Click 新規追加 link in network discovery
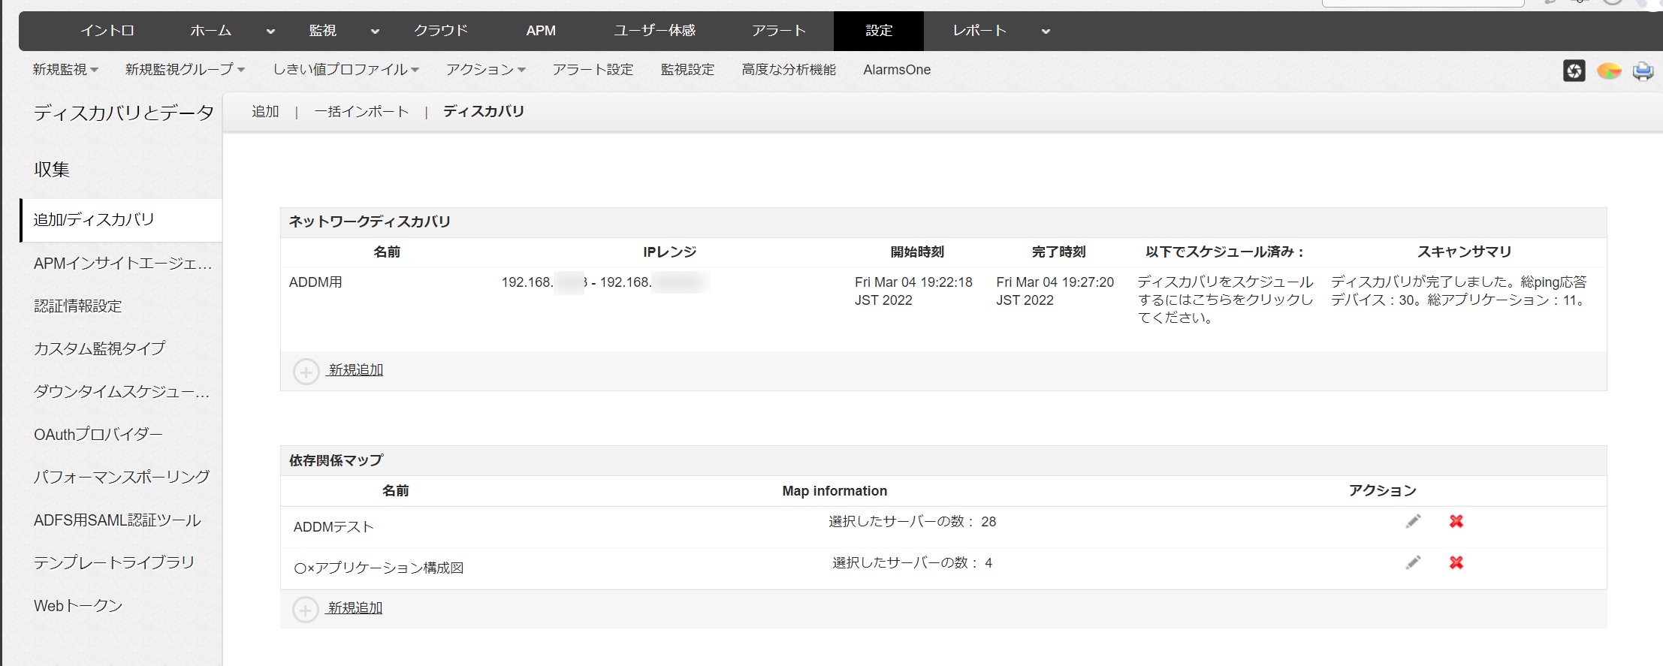Screen dimensions: 1663x666 pyautogui.click(x=356, y=370)
